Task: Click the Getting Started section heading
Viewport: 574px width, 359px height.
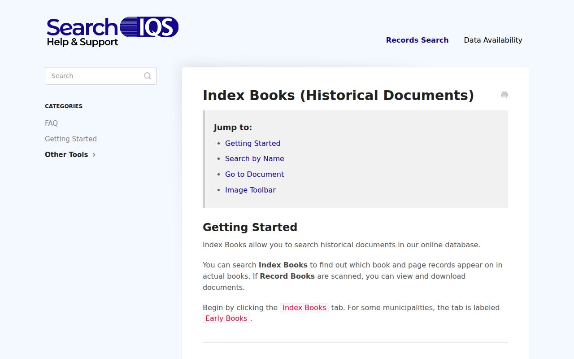Action: click(250, 227)
